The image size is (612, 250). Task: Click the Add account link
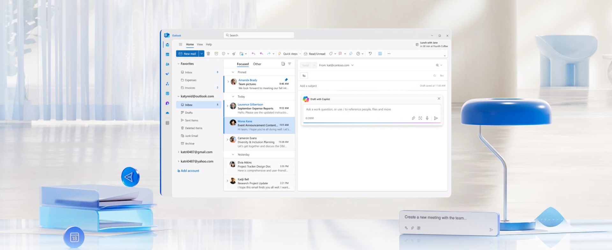(x=188, y=171)
